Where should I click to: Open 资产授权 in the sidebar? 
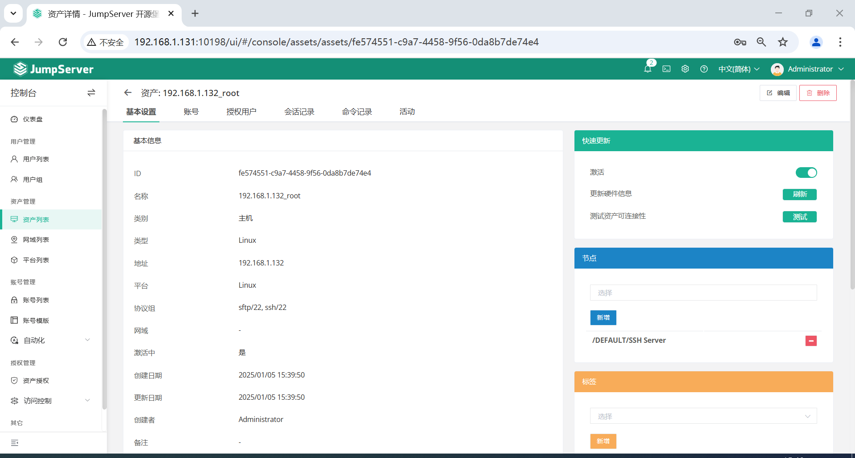51,381
